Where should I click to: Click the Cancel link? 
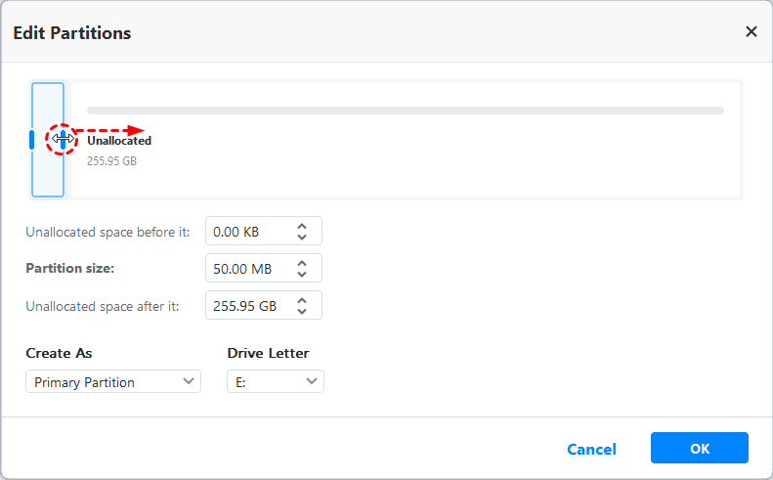(591, 450)
